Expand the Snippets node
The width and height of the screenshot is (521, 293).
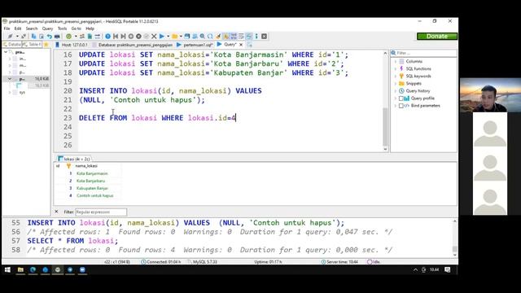click(396, 83)
